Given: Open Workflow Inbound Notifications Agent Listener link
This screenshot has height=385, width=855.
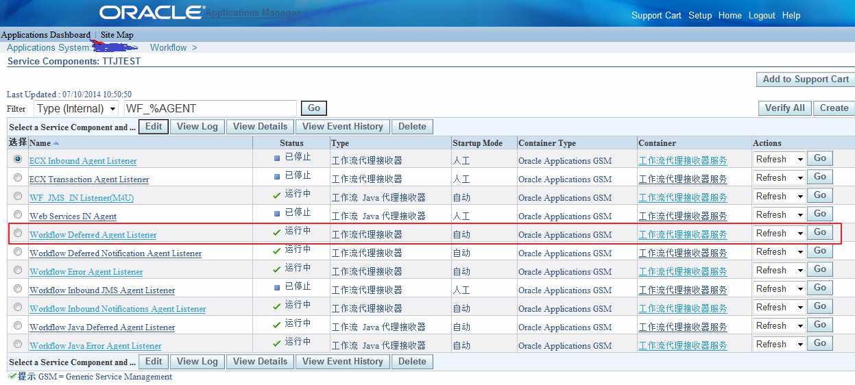Looking at the screenshot, I should 118,309.
